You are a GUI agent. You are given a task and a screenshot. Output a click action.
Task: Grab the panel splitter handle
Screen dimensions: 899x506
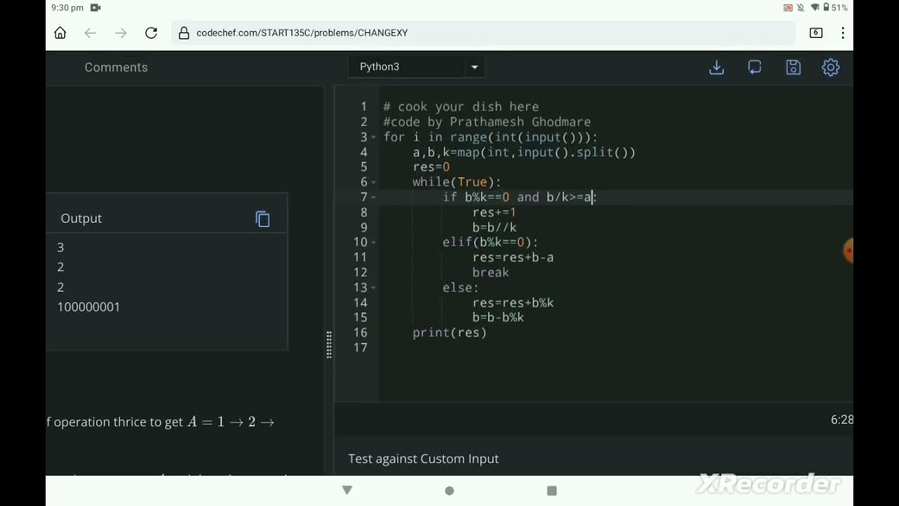(329, 345)
